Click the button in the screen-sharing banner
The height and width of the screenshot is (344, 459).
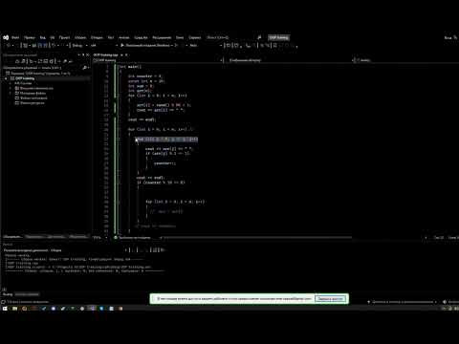click(x=330, y=299)
